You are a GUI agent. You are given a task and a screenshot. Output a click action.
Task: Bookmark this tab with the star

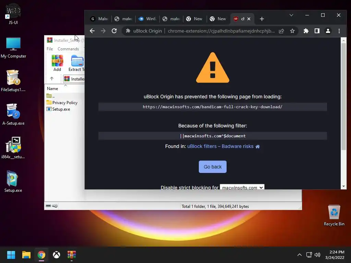[x=292, y=31]
